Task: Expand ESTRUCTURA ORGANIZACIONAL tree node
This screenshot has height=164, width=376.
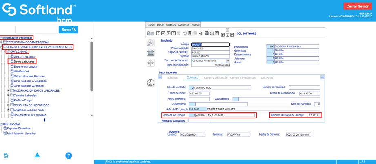Action: tap(2, 42)
